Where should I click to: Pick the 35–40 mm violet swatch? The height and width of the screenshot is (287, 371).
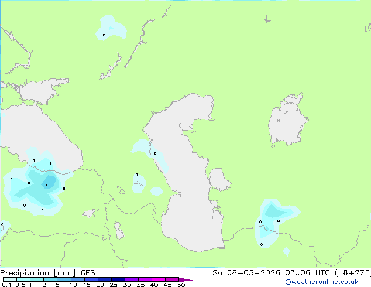pyautogui.click(x=145, y=279)
